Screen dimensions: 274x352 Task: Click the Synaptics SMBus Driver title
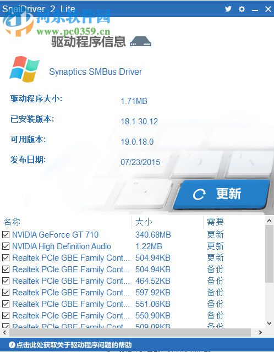pyautogui.click(x=95, y=72)
